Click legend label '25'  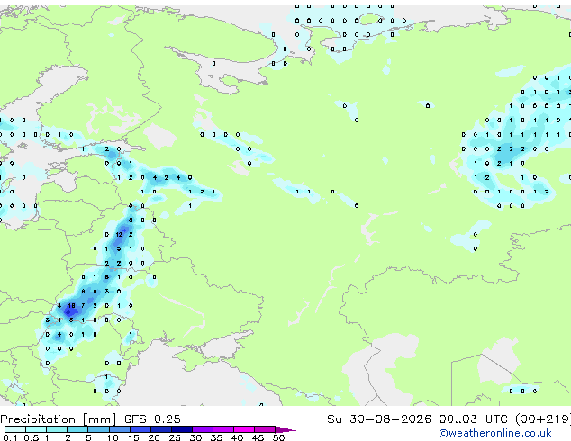click(x=175, y=437)
